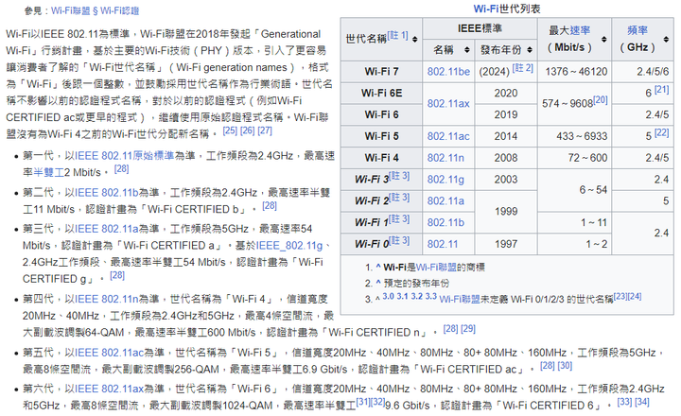681x416 pixels.
Task: Open citation [28] in 第一代 bullet
Action: pyautogui.click(x=121, y=169)
